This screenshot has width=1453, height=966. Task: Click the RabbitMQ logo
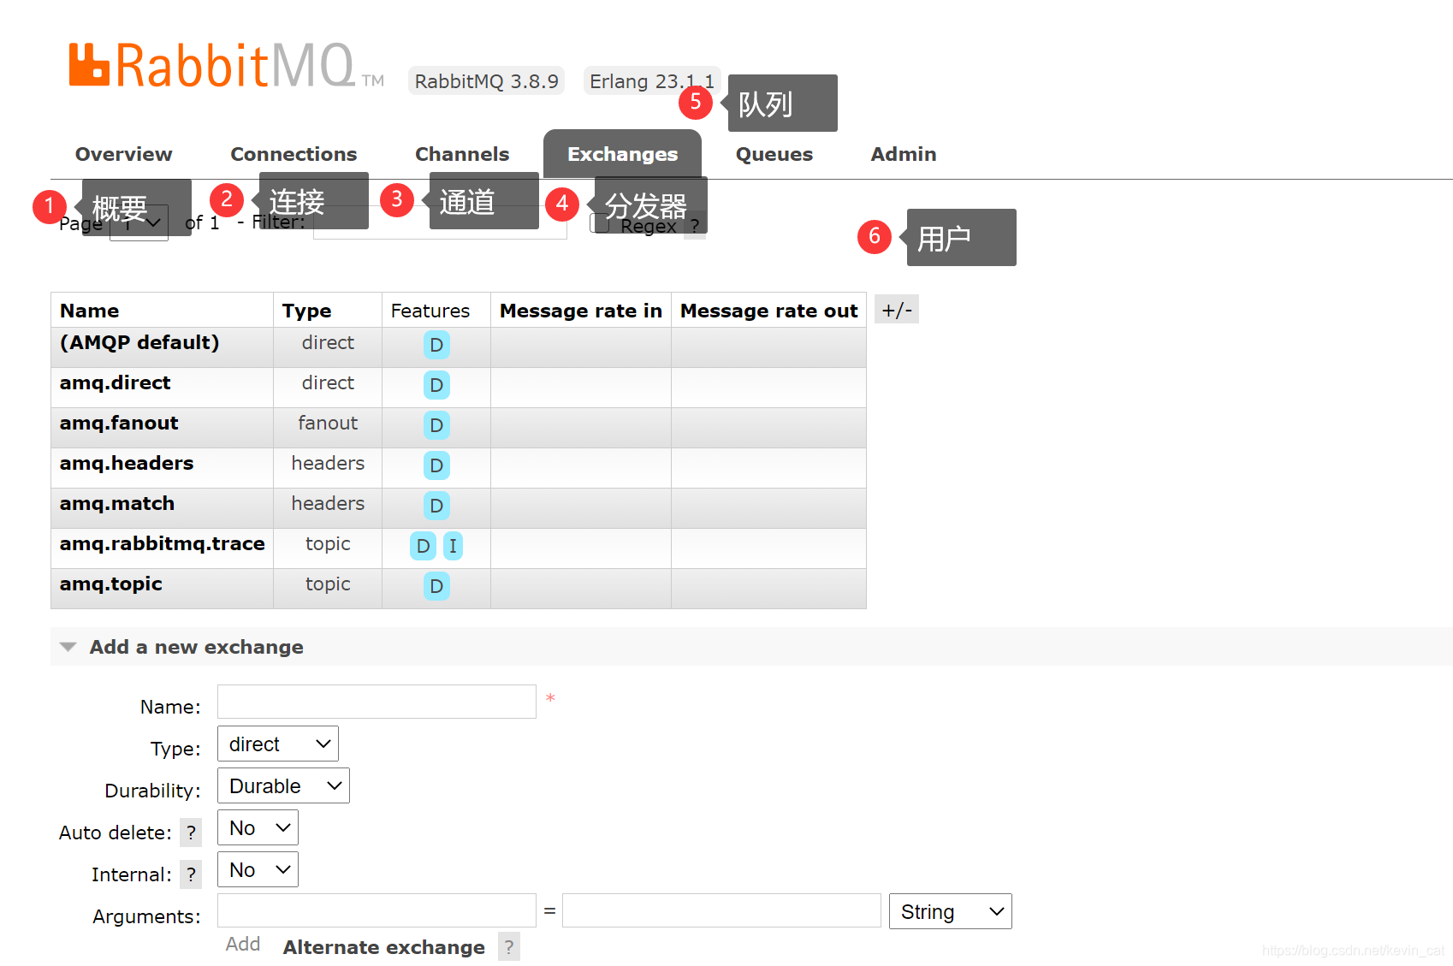coord(226,66)
